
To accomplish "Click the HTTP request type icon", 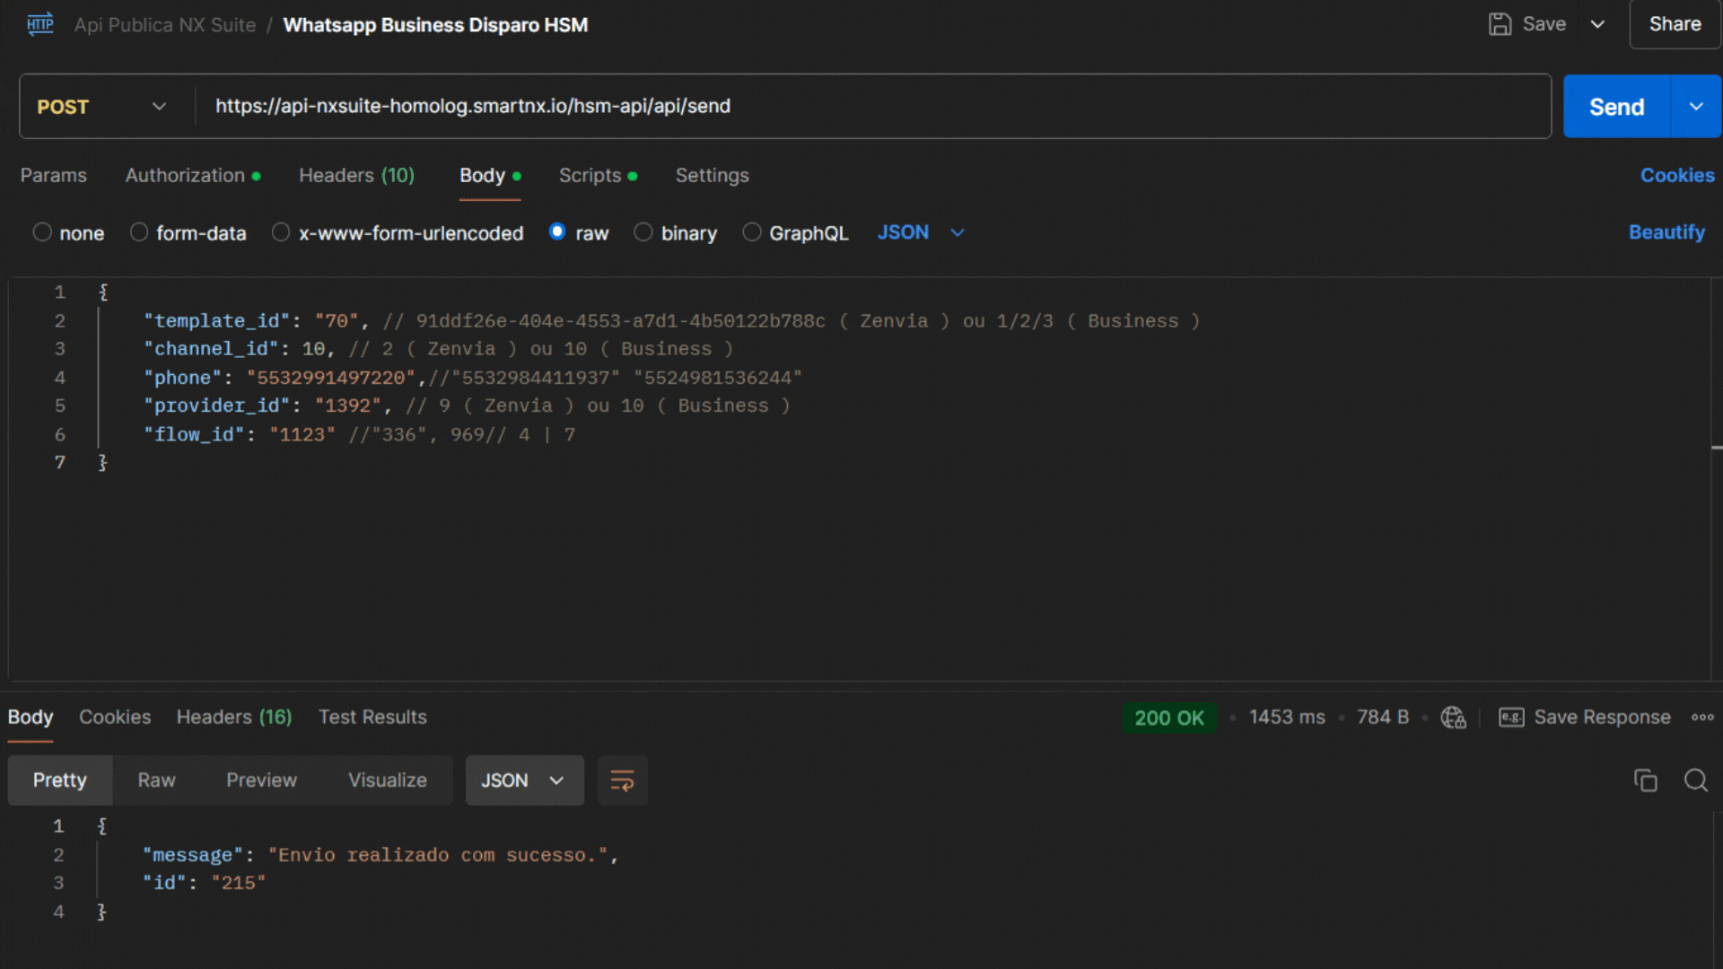I will pos(40,24).
